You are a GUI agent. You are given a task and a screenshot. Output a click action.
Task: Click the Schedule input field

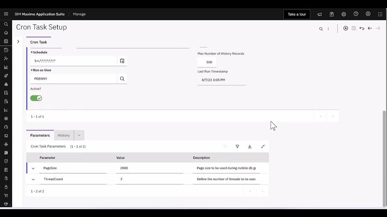coord(73,61)
